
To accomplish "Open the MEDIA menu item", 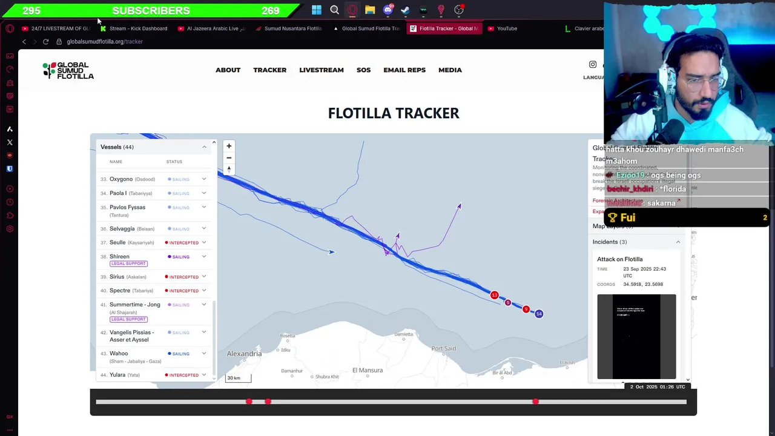I will click(x=450, y=70).
